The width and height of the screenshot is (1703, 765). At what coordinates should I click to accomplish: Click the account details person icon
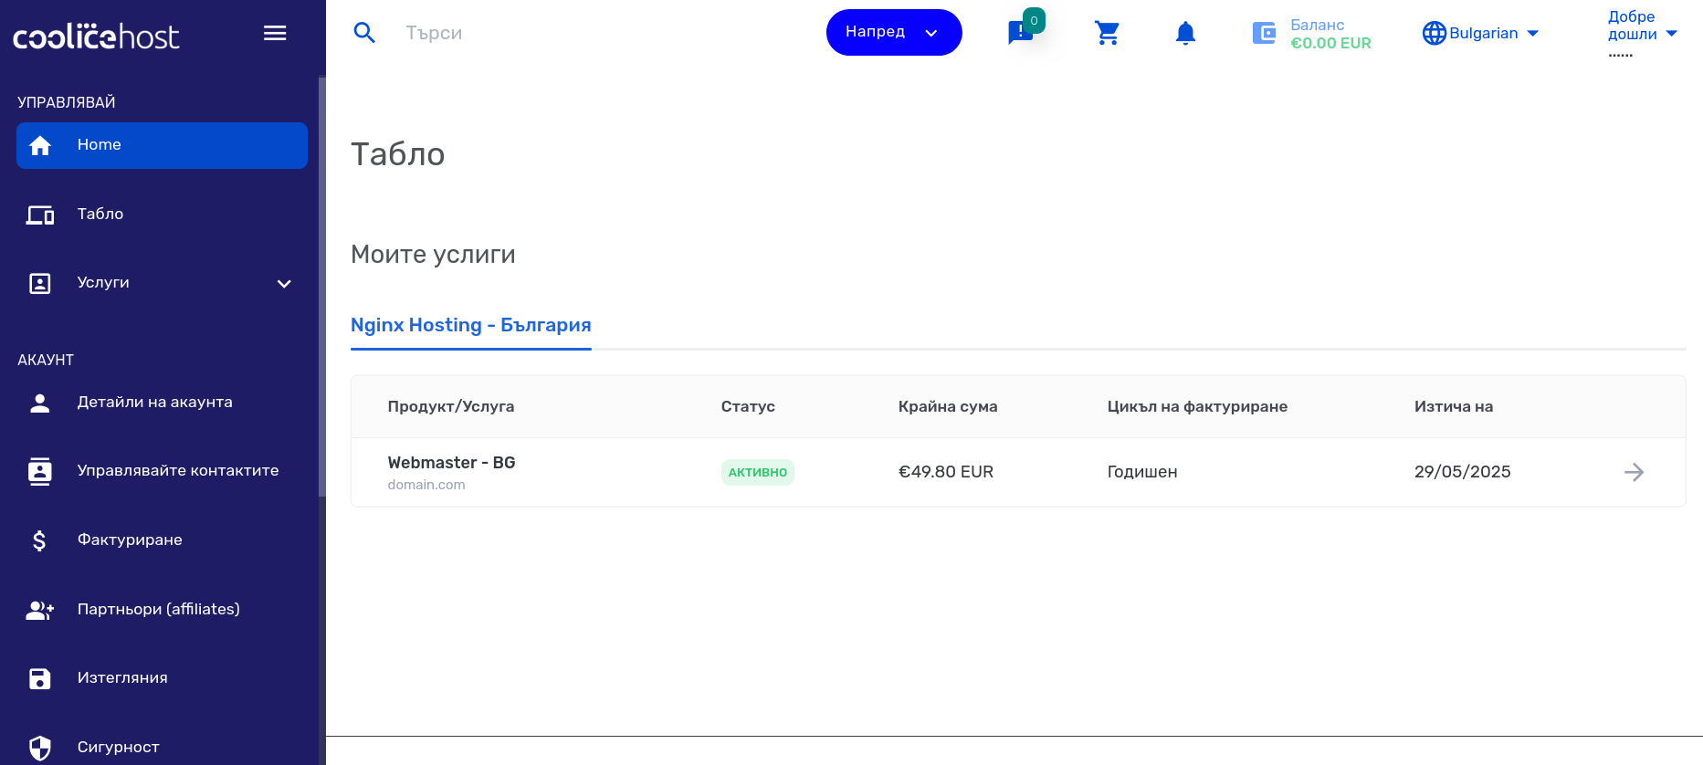point(40,403)
